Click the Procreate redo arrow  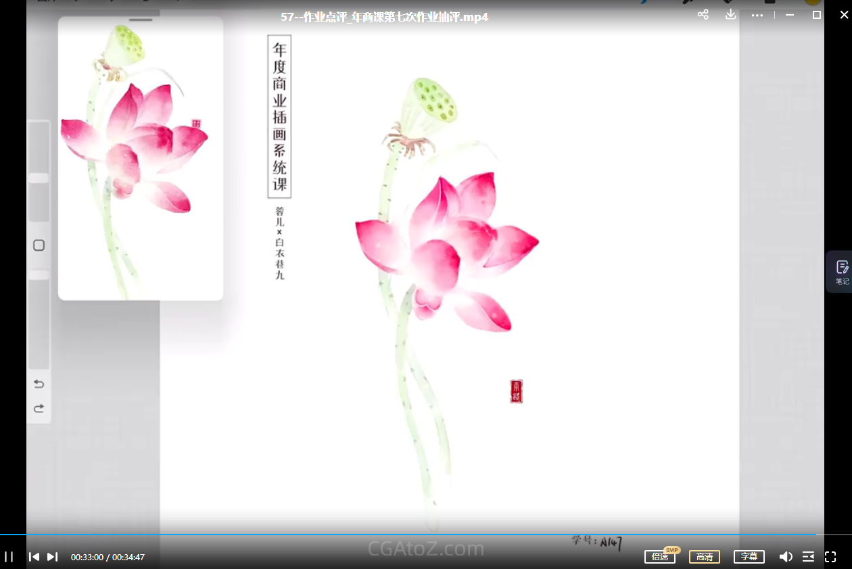pos(39,408)
